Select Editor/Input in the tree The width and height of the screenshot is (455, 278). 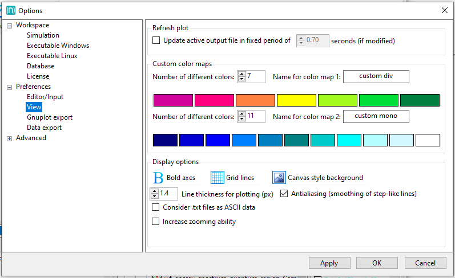click(x=45, y=97)
